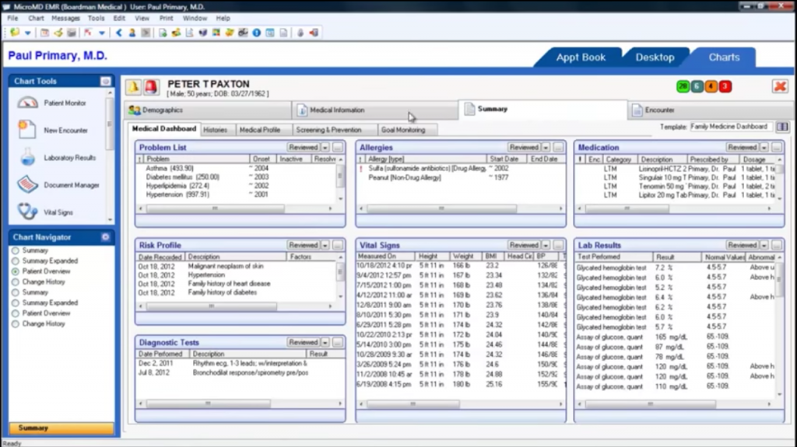Viewport: 797px width, 447px height.
Task: Open Laboratory Results flask icon
Action: [28, 157]
